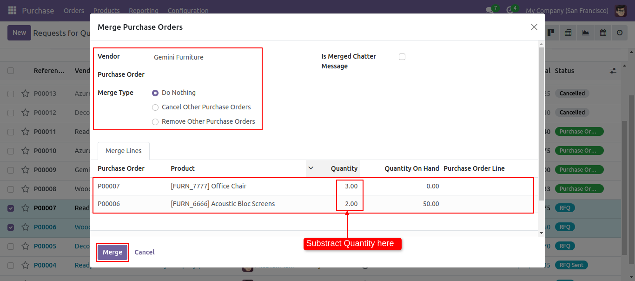Viewport: 635px width, 281px height.
Task: Star the P00008 order as favorite
Action: [x=25, y=189]
